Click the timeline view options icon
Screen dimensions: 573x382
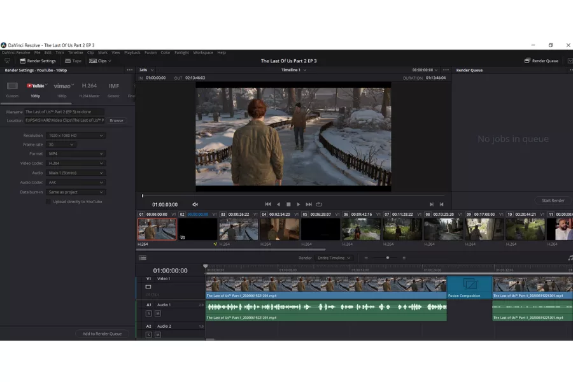click(x=143, y=258)
